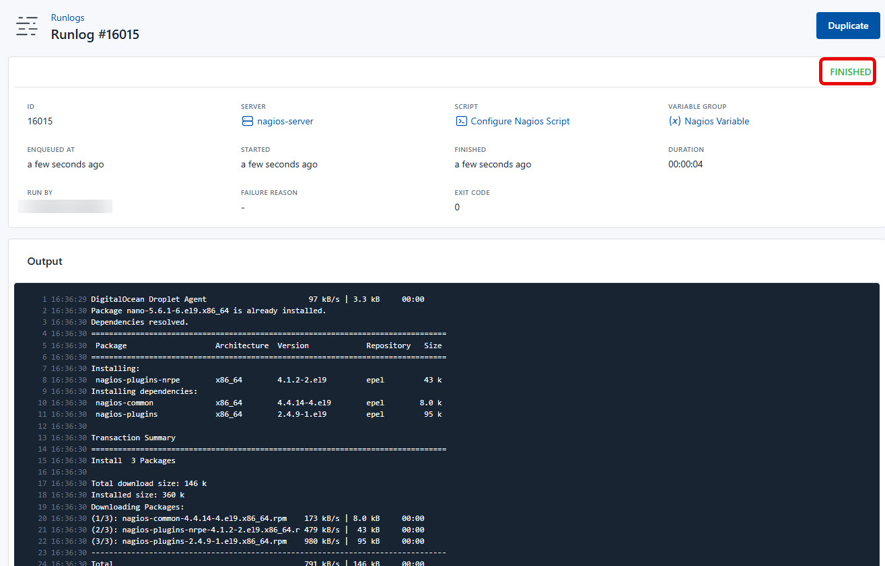Screen dimensions: 885x566
Task: Click the exit code value 0
Action: tap(457, 207)
